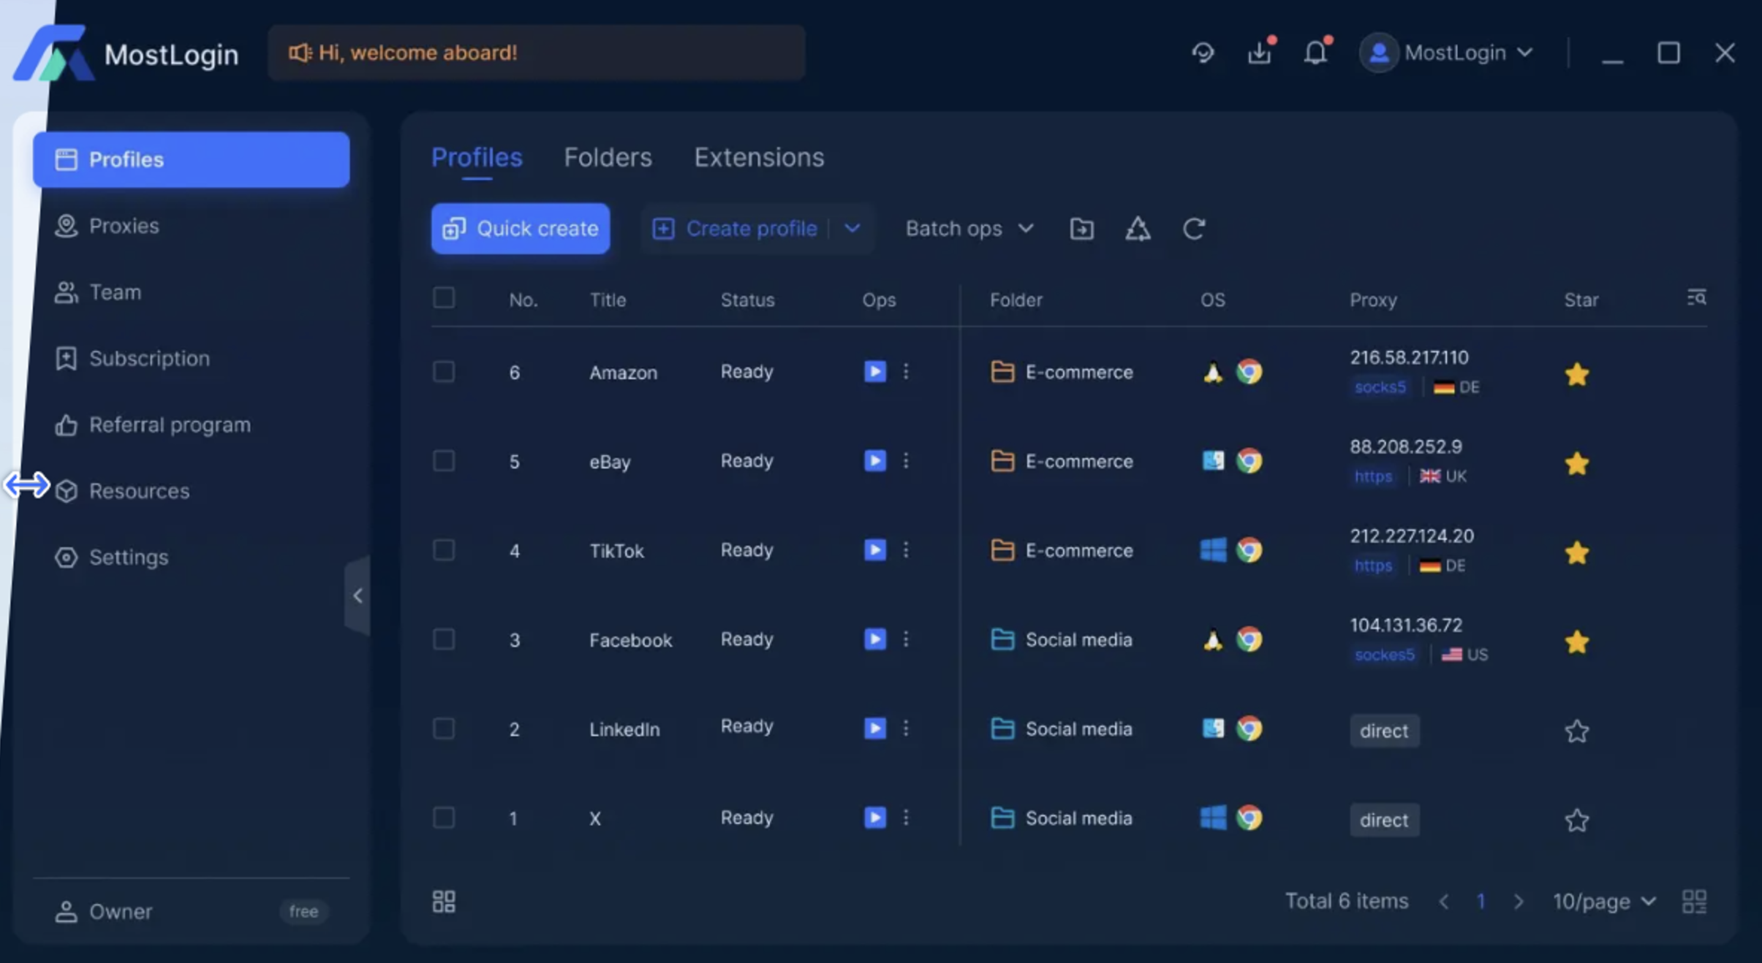Check the X profile checkbox

(x=444, y=817)
